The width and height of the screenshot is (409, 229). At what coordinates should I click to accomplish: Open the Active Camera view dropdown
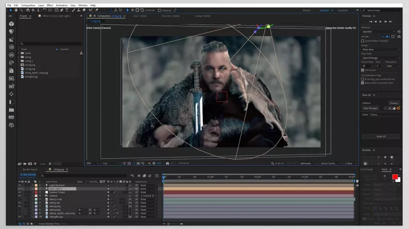point(331,163)
